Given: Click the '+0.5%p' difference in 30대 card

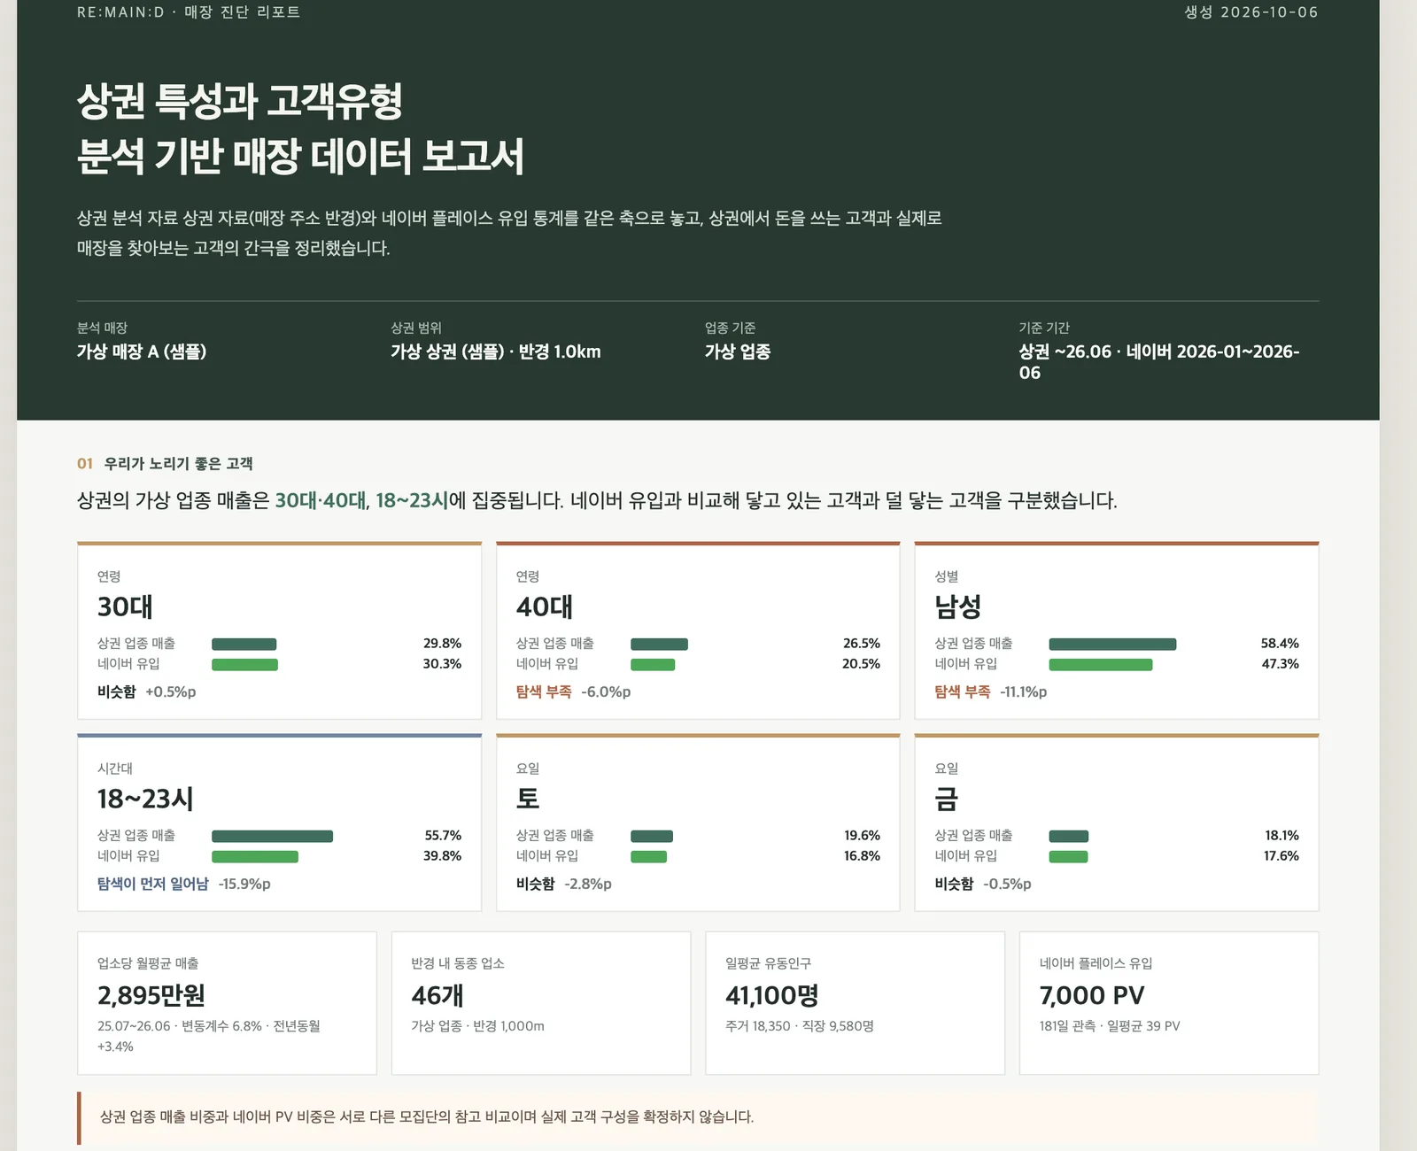Looking at the screenshot, I should tap(171, 691).
